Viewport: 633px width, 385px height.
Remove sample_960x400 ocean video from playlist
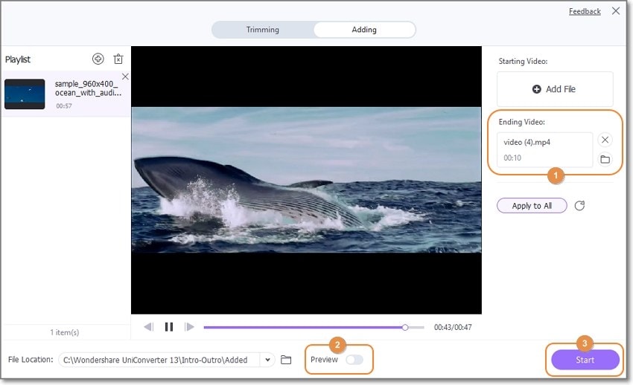click(125, 77)
